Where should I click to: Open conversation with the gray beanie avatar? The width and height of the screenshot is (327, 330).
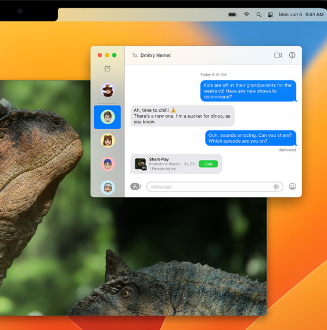[x=107, y=187]
